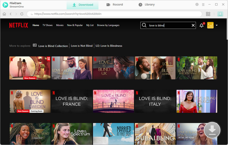Screen dimensions: 228x145
Task: Select the Love Is Blind UK thumbnail
Action: pos(113,68)
